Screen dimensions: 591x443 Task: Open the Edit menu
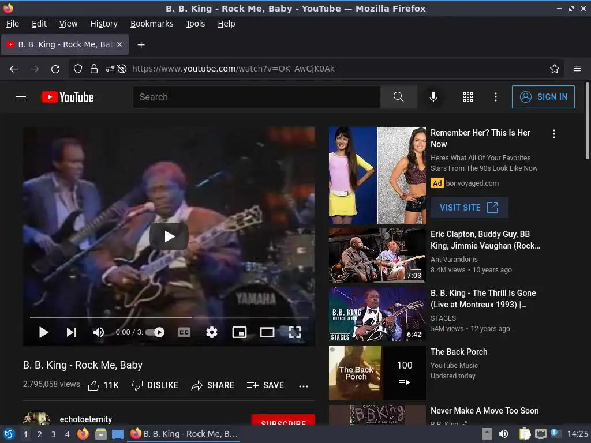pyautogui.click(x=39, y=24)
